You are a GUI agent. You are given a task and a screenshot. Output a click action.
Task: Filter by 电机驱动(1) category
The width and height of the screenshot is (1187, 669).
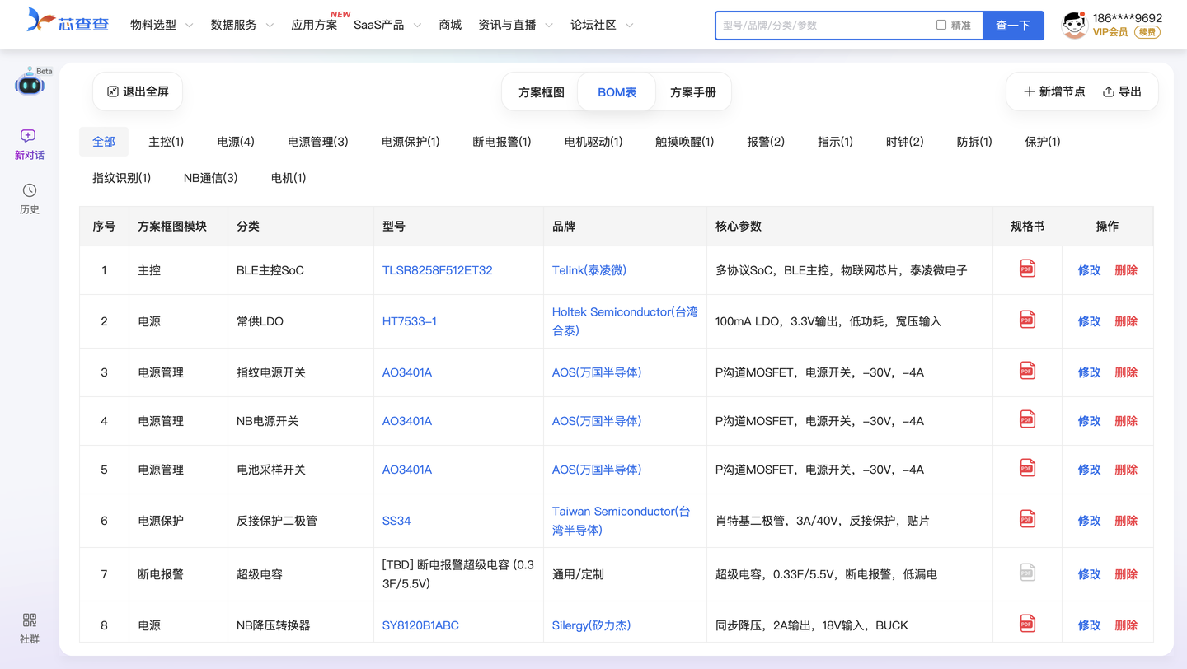593,142
